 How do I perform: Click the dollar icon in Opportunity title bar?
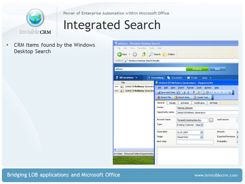click(156, 83)
